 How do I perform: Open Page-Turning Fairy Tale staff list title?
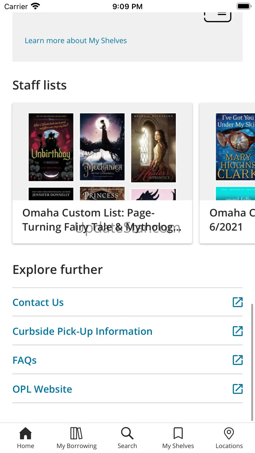pyautogui.click(x=101, y=220)
